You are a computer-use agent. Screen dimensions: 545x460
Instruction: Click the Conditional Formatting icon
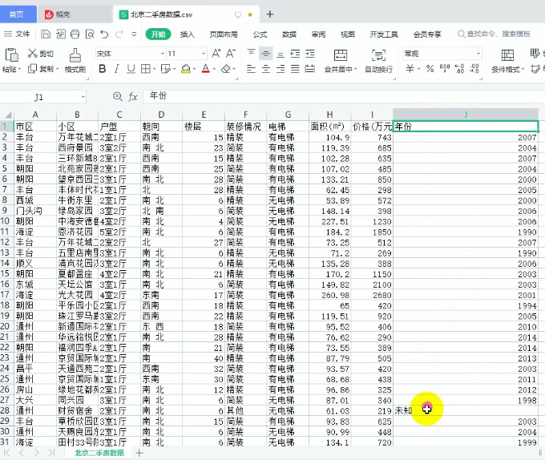point(507,54)
